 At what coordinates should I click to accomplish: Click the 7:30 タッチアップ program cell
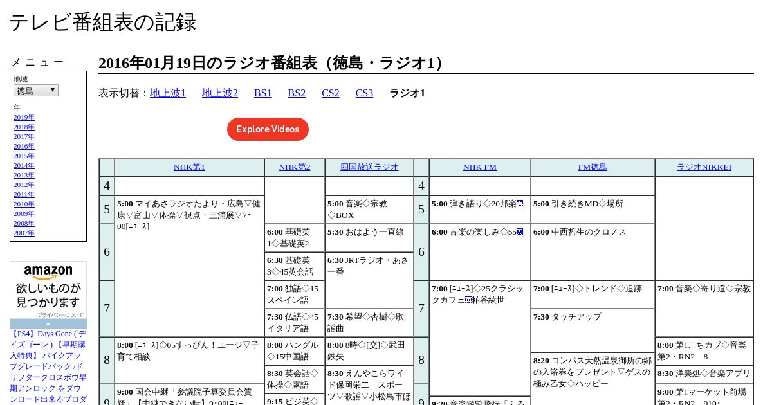tap(593, 330)
